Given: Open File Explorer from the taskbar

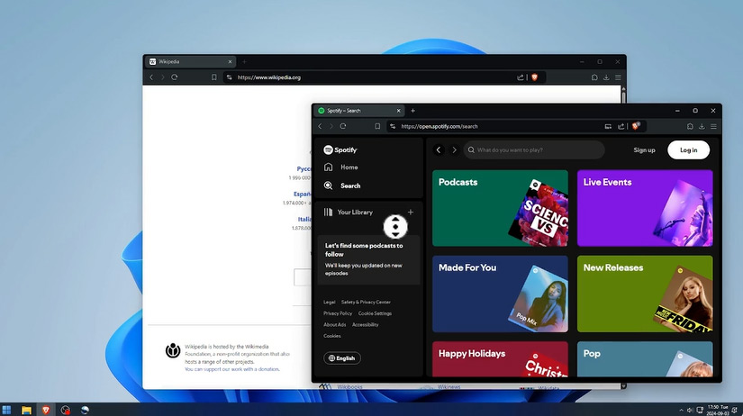Looking at the screenshot, I should point(26,410).
